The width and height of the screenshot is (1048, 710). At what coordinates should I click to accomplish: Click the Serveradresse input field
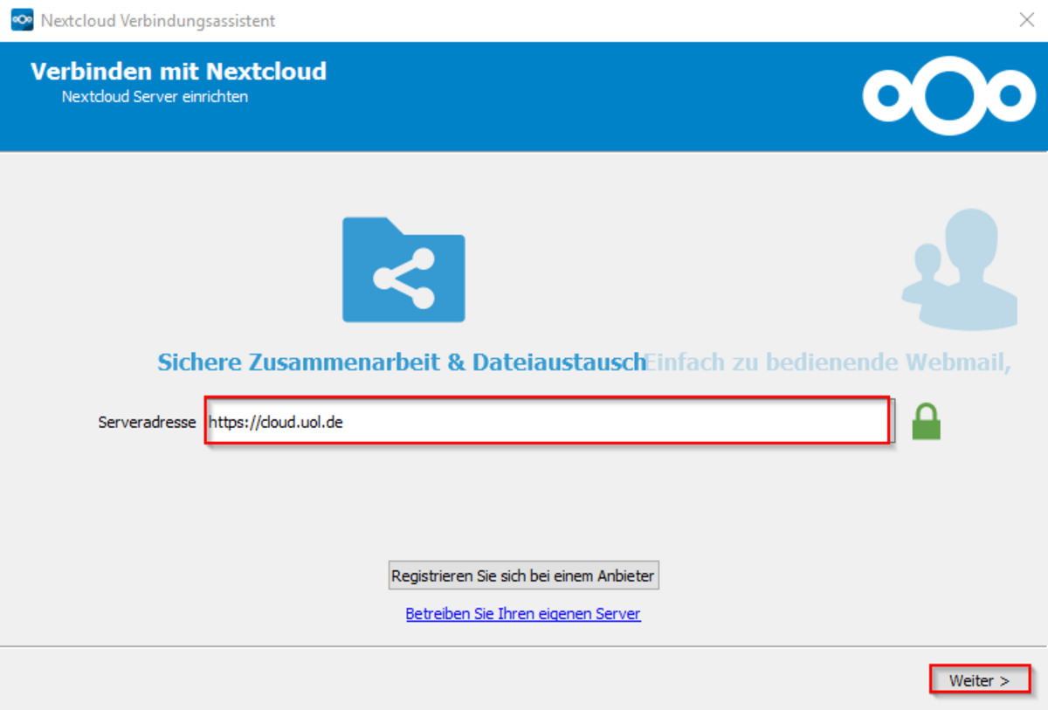tap(548, 422)
